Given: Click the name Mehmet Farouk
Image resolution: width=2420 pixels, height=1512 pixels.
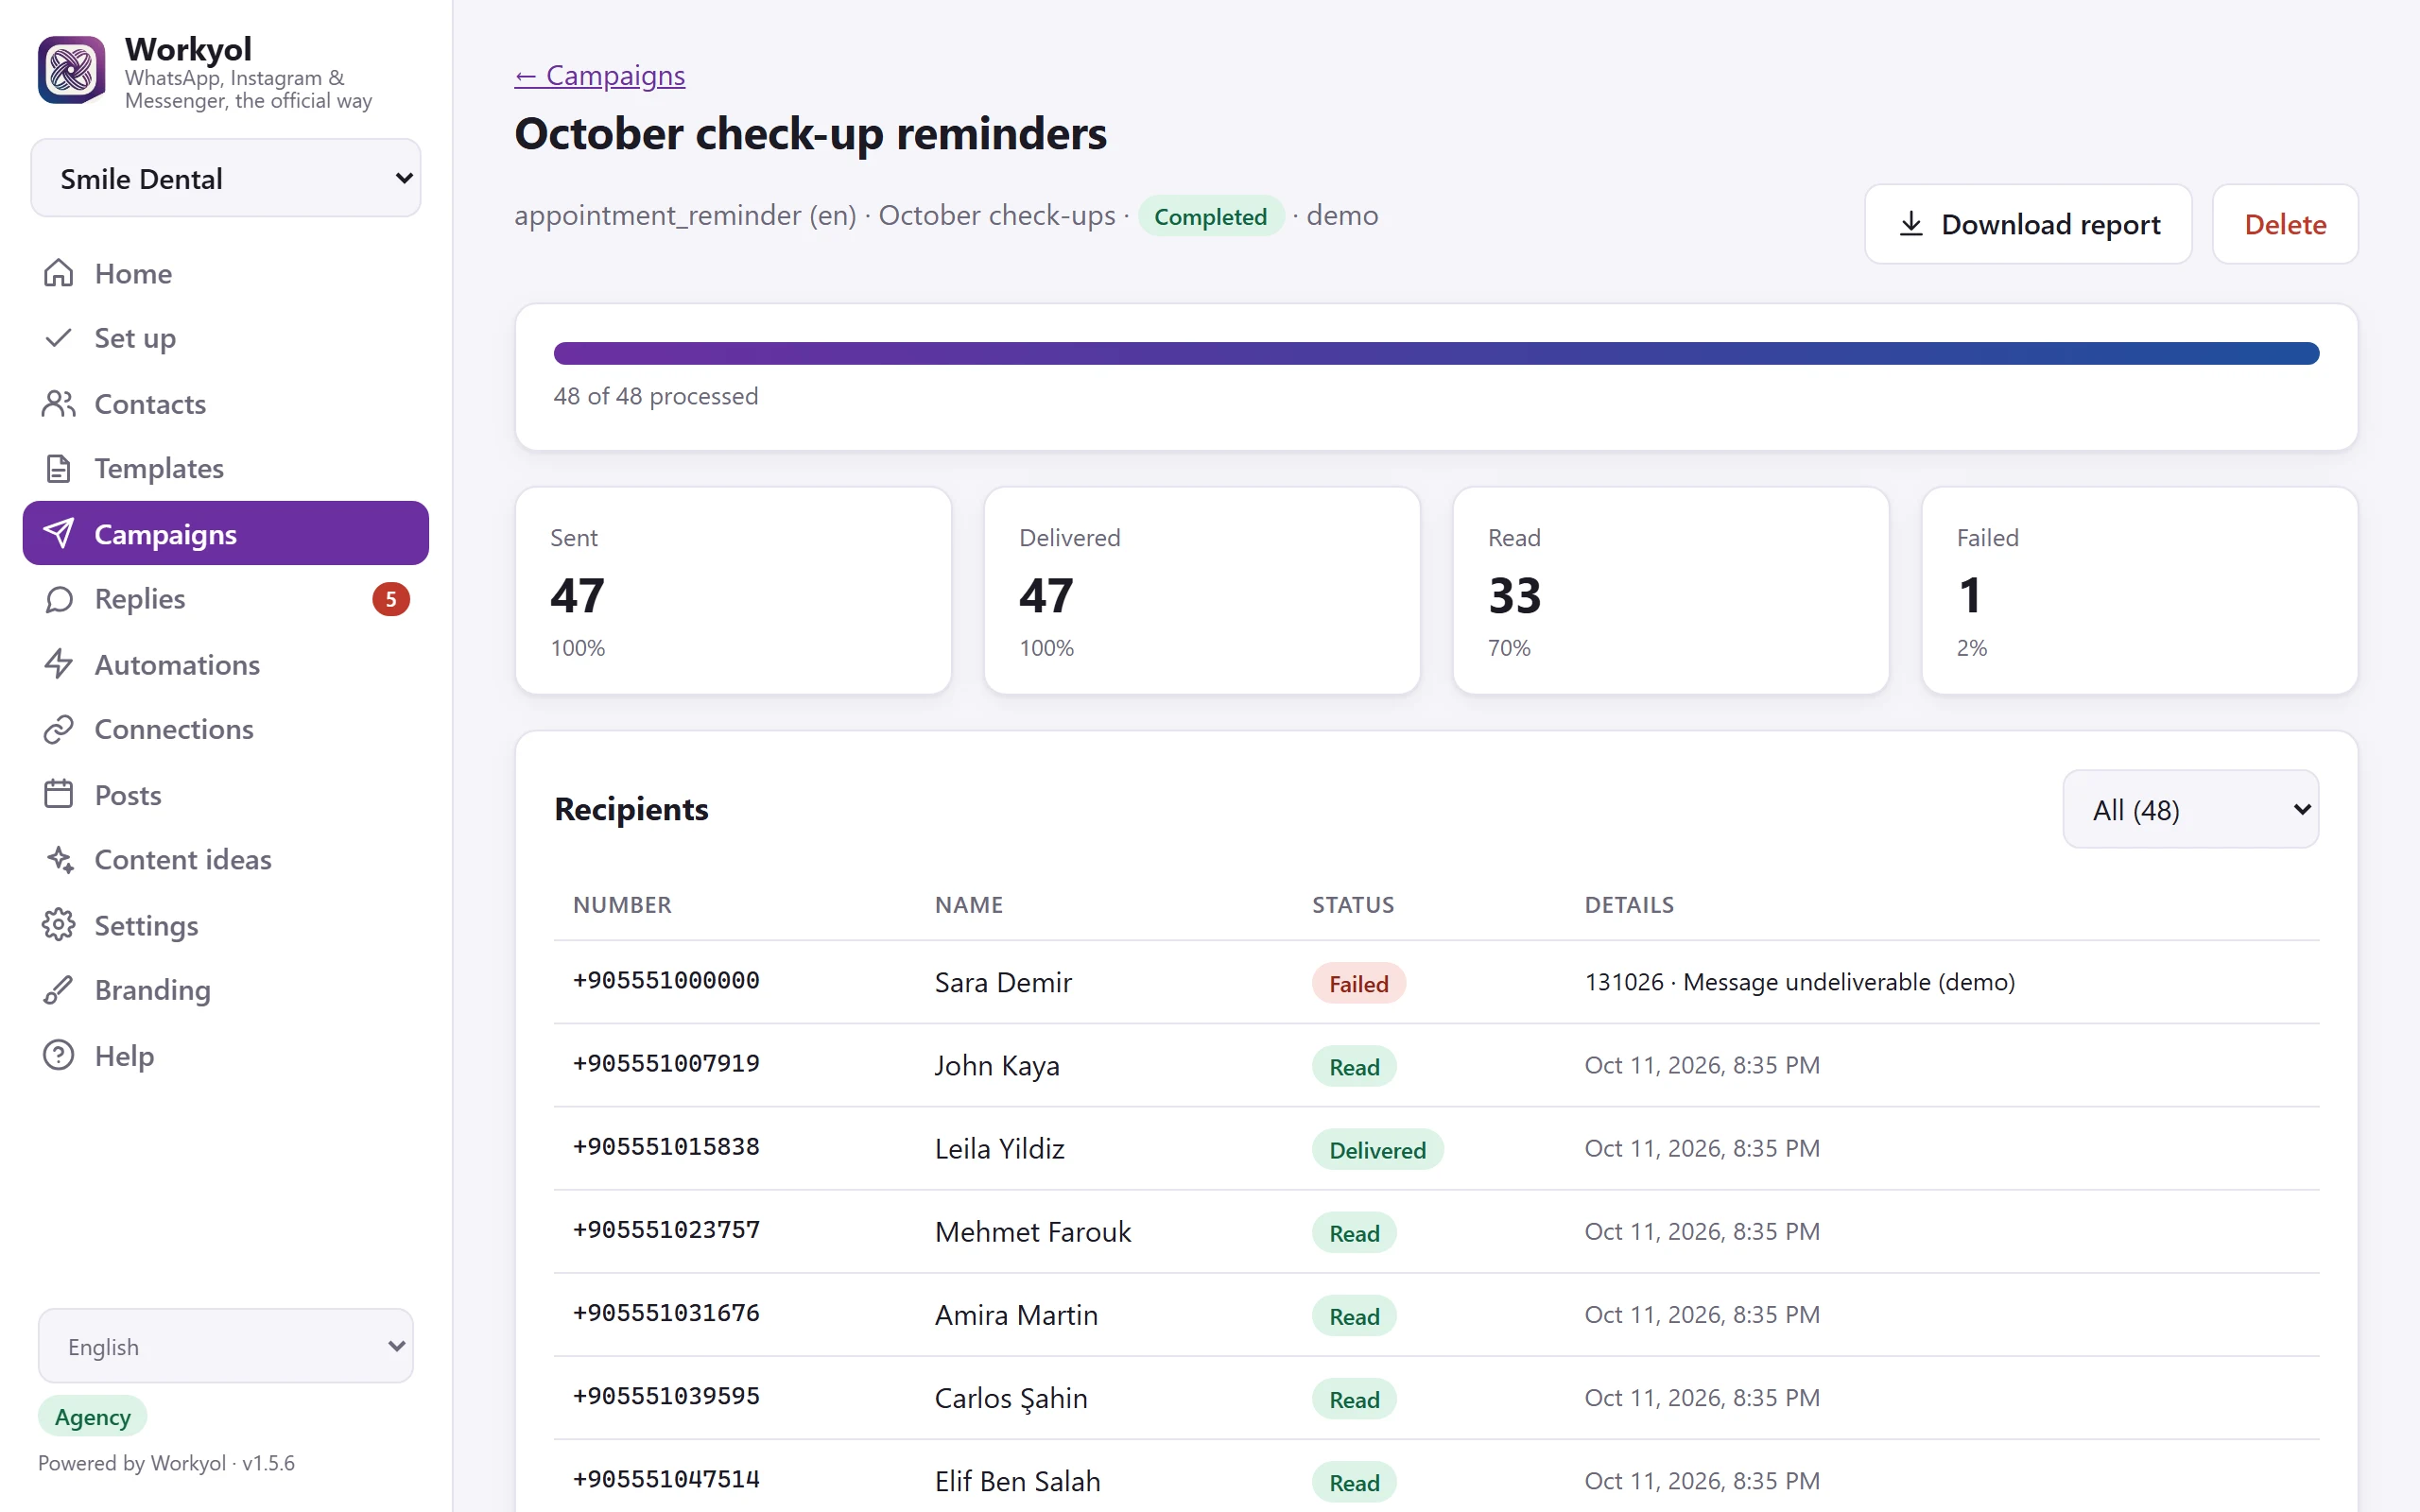Looking at the screenshot, I should click(x=1033, y=1231).
